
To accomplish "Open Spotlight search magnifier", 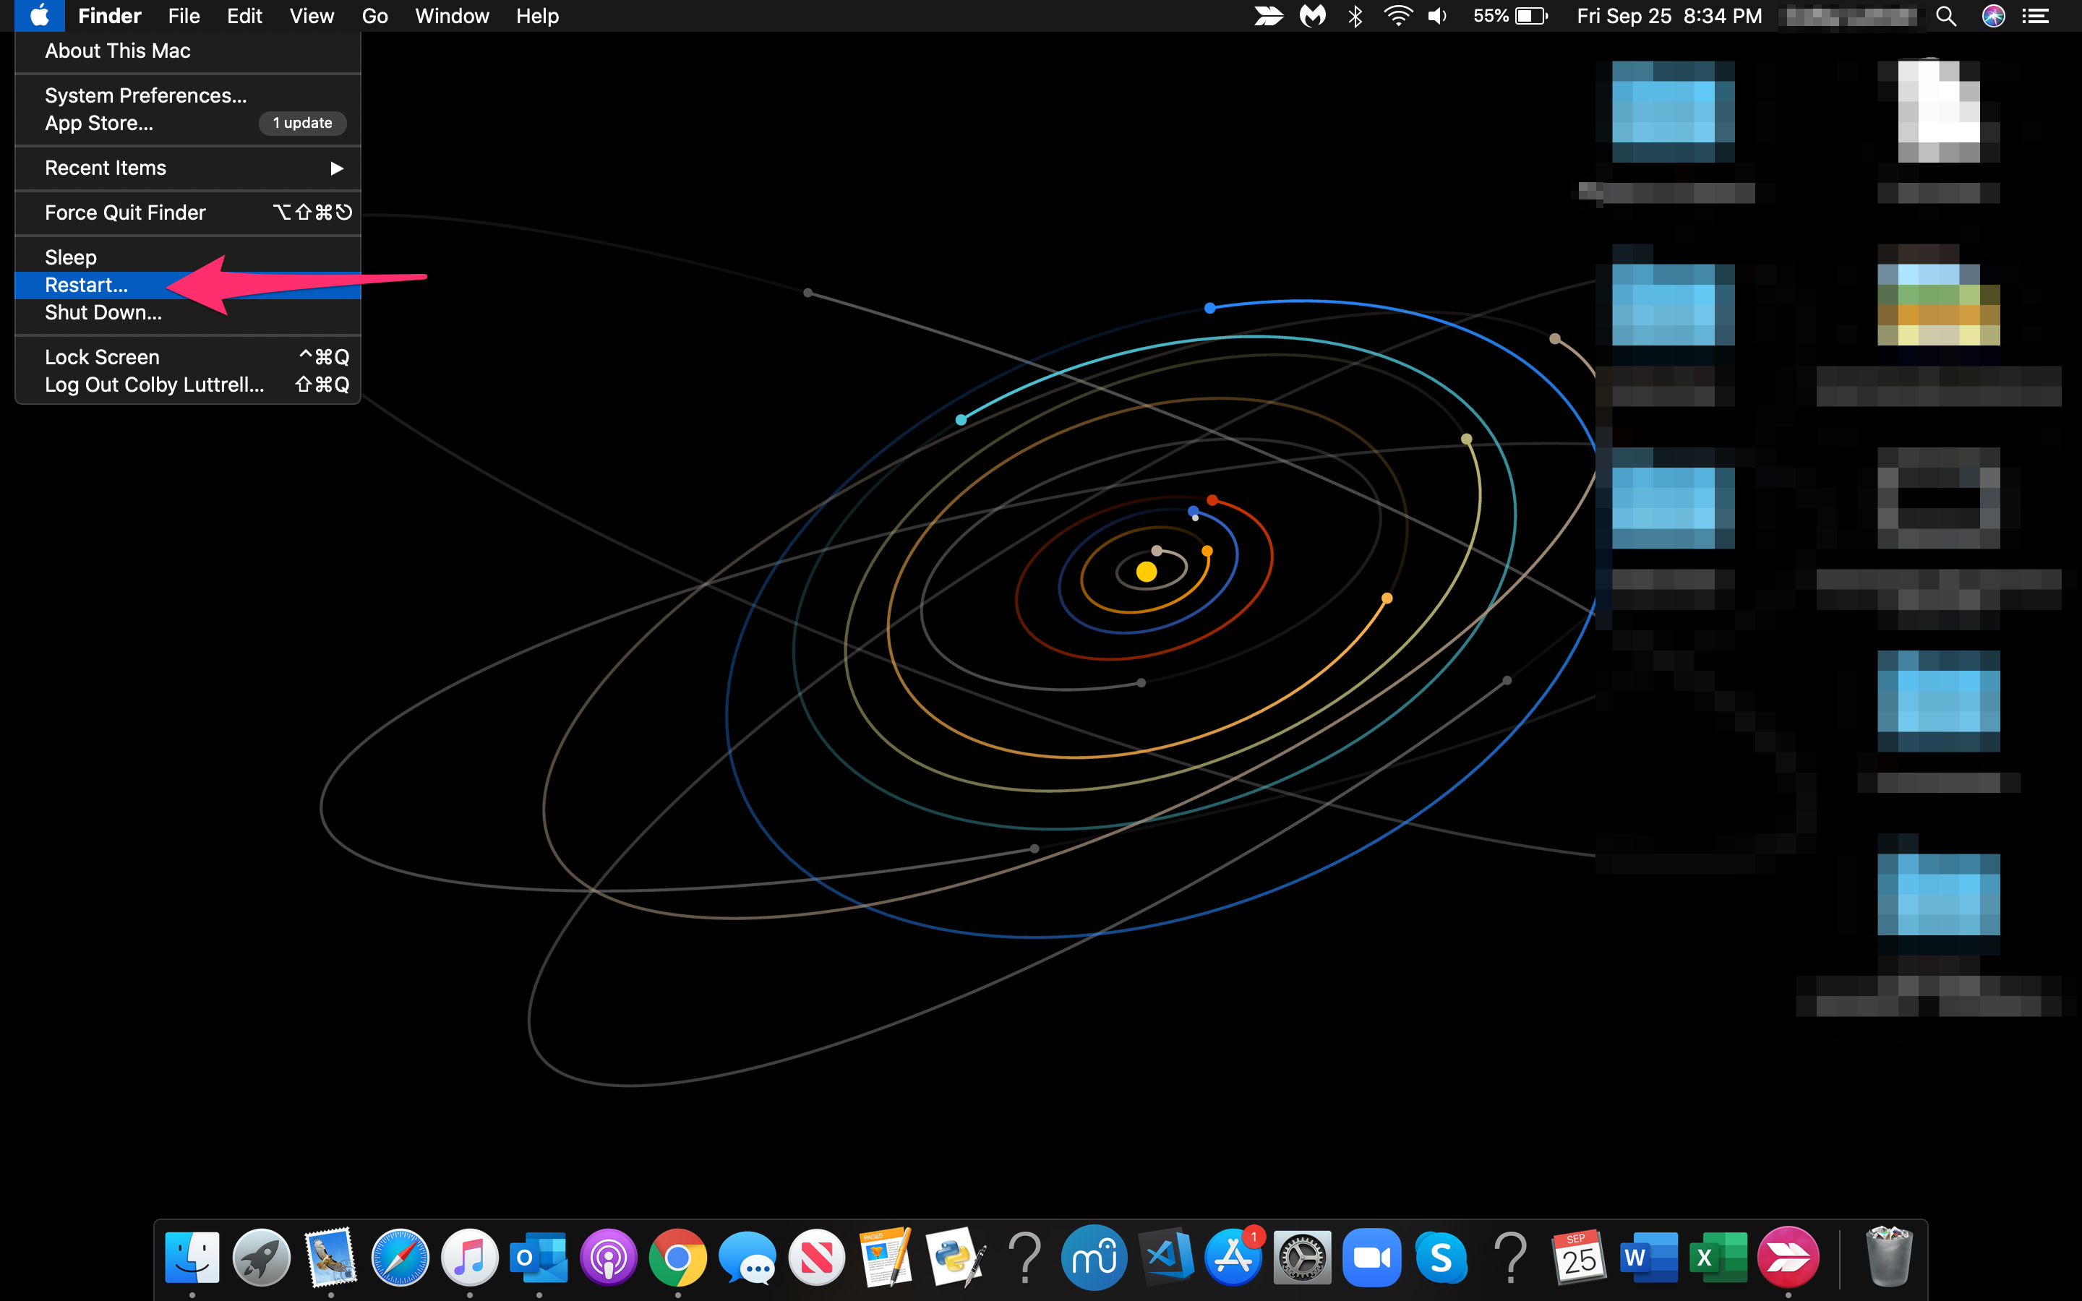I will pos(1946,17).
